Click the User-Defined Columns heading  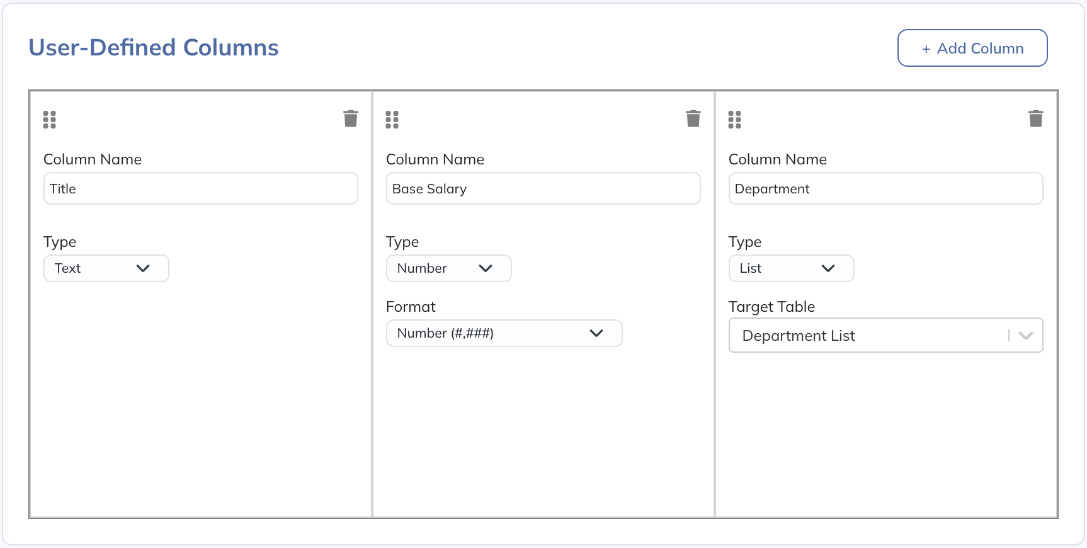coord(154,48)
